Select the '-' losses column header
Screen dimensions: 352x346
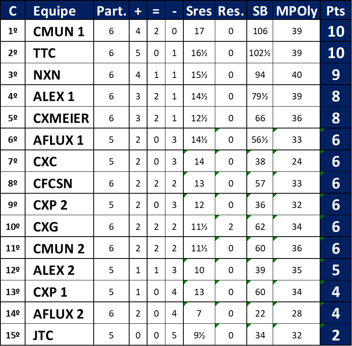[174, 11]
